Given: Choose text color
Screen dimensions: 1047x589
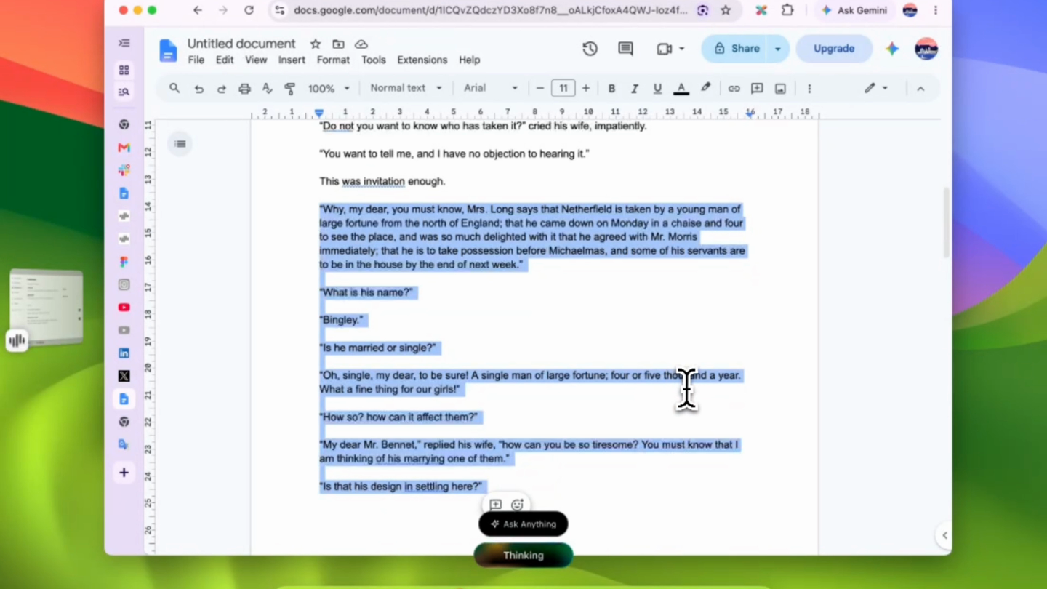Looking at the screenshot, I should (681, 89).
